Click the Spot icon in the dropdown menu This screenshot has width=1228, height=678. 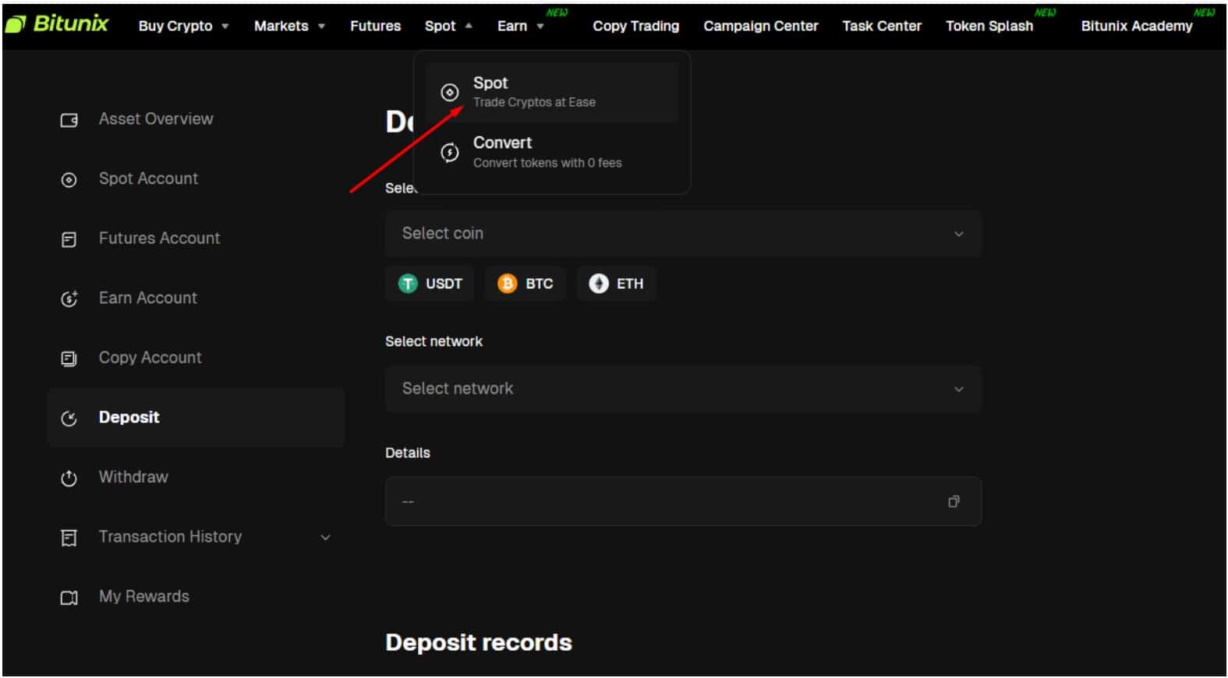tap(450, 93)
